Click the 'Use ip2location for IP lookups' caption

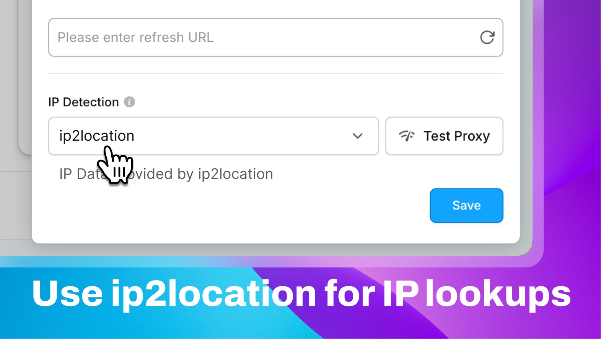click(301, 294)
